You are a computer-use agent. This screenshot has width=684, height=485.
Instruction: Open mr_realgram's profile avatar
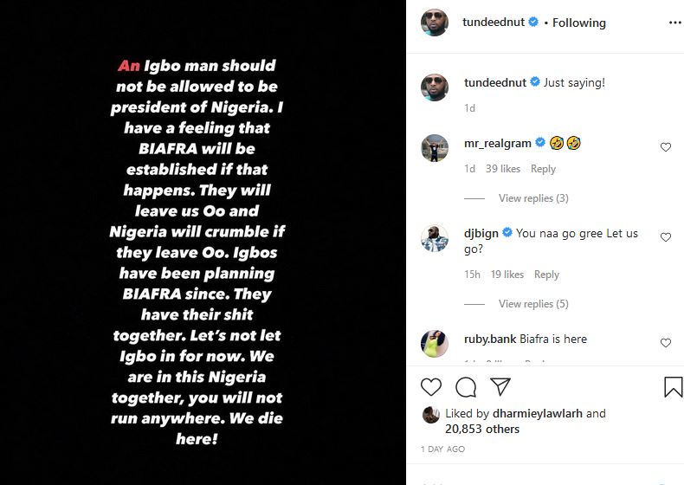[x=435, y=147]
